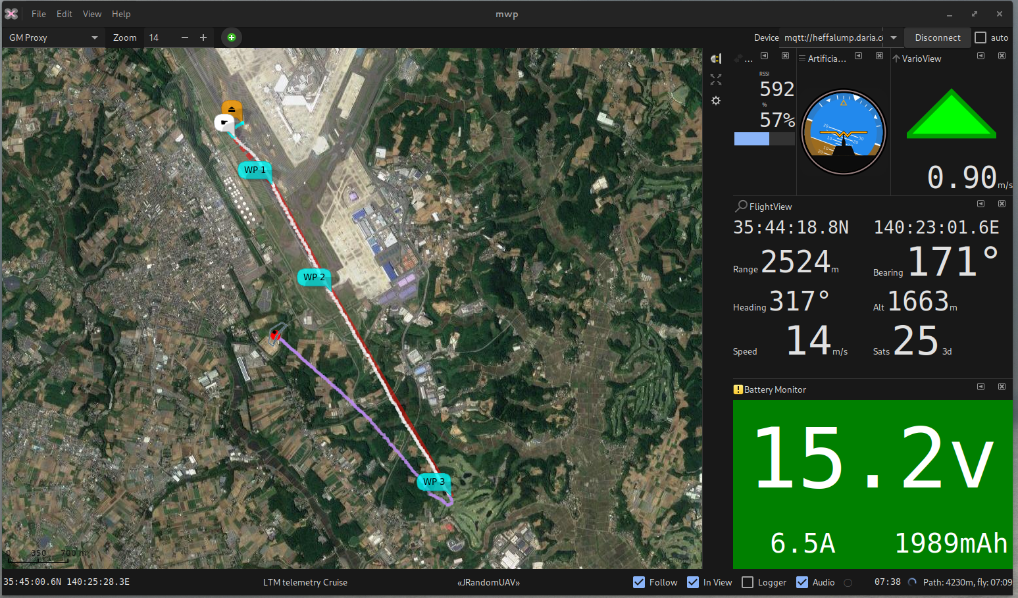Click the Heading 317° value

799,301
